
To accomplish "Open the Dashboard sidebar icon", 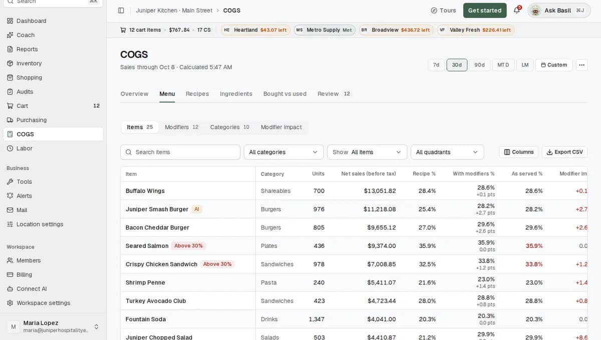I will (10, 21).
